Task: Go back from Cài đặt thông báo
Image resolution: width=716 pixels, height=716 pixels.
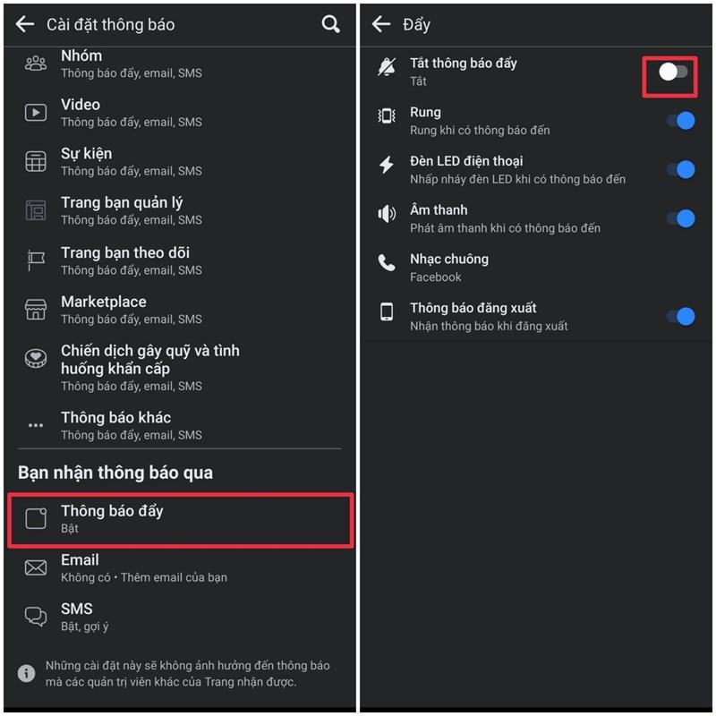Action: coord(25,24)
